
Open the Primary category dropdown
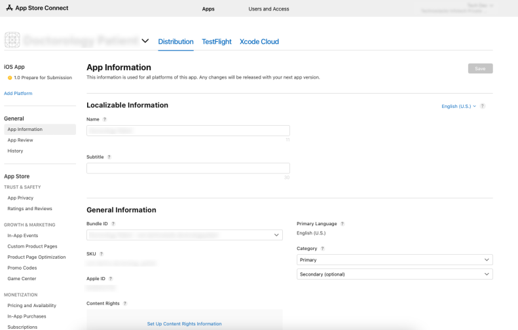(394, 260)
